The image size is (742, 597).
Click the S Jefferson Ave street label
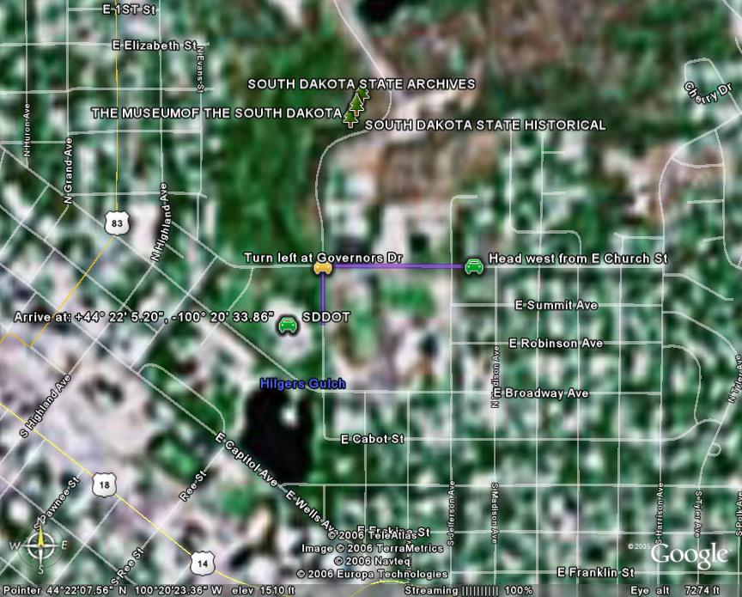coord(452,513)
